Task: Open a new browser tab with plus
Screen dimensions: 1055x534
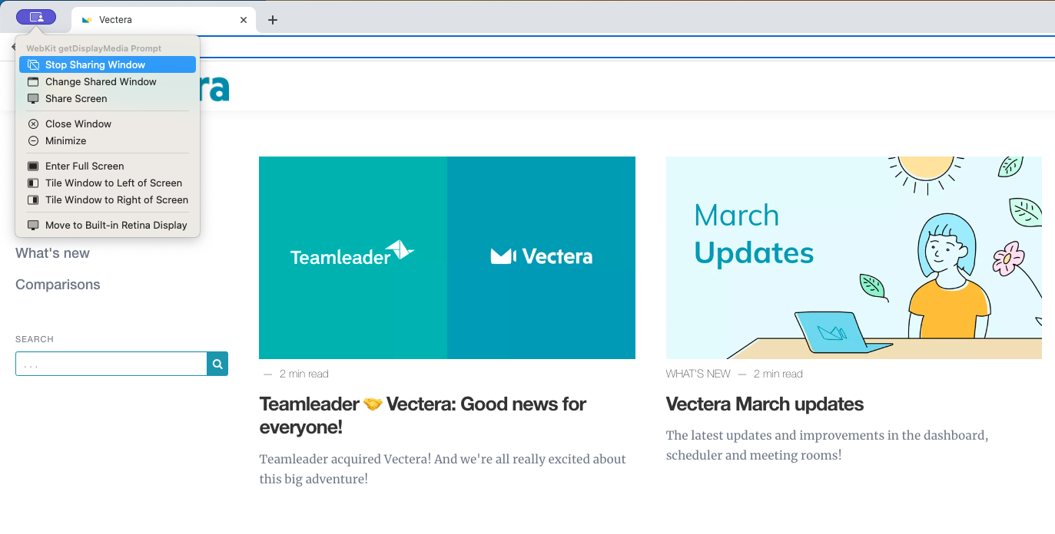Action: tap(272, 20)
